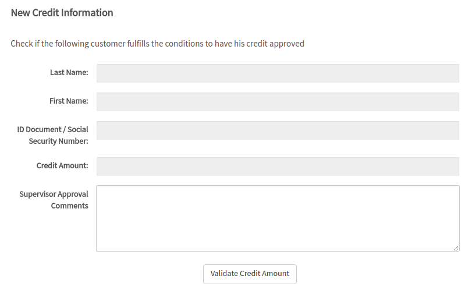
Task: Focus the First Name text field
Action: [x=278, y=101]
